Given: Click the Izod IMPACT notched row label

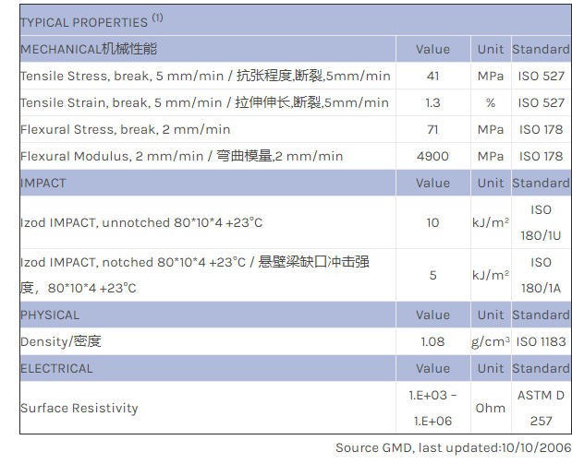Looking at the screenshot, I should pos(194,275).
